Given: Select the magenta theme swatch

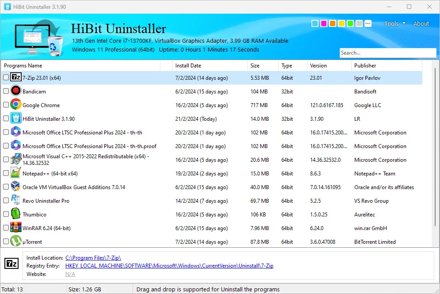Looking at the screenshot, I should click(x=323, y=23).
